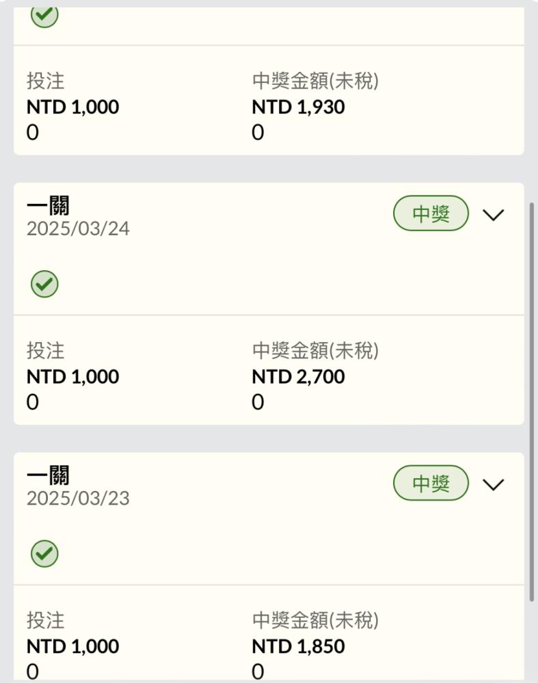Click the 投注 label in the 2025/03/24 card
538x684 pixels.
click(x=45, y=351)
